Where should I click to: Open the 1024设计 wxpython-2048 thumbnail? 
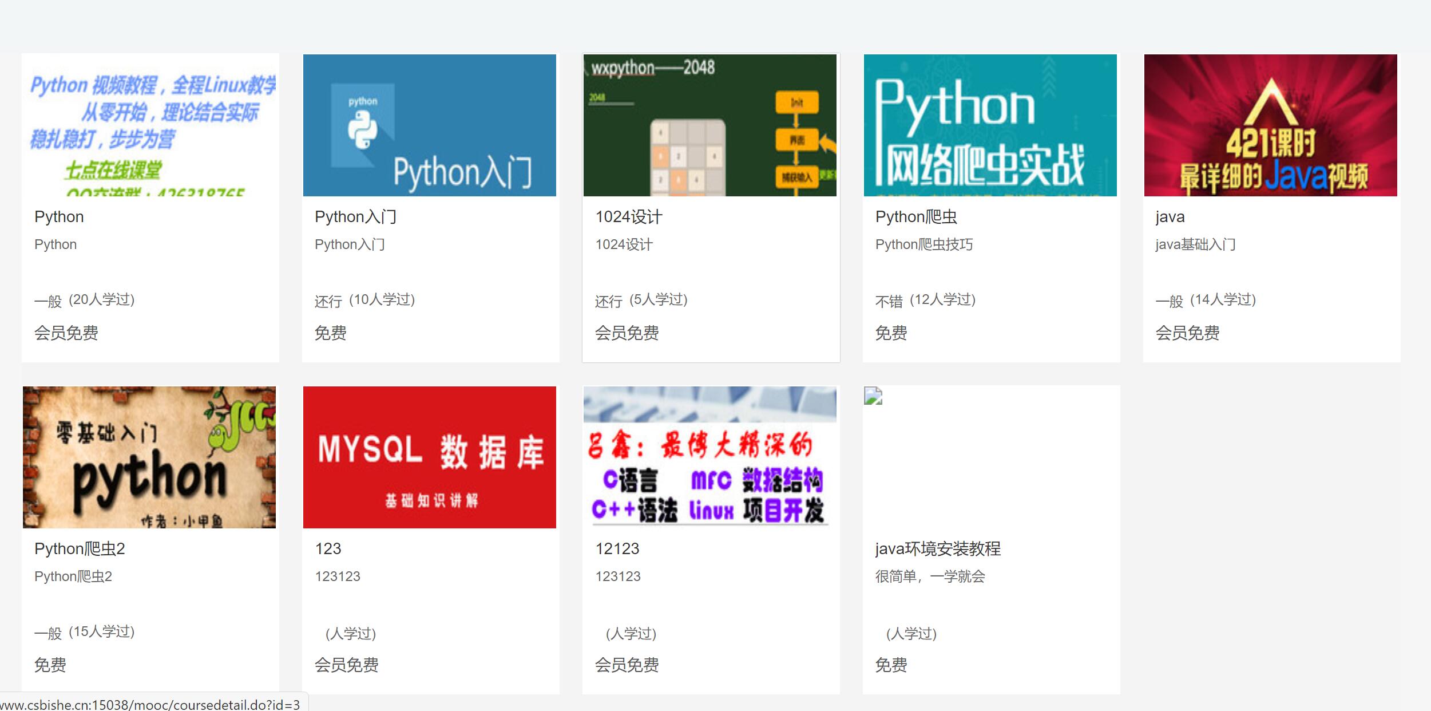tap(711, 125)
